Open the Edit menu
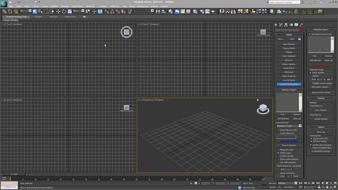Image resolution: width=338 pixels, height=190 pixels. point(11,6)
